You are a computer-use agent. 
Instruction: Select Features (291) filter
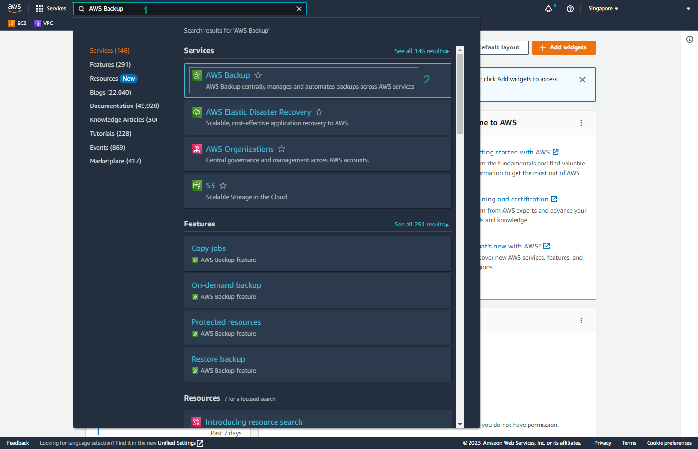point(110,64)
